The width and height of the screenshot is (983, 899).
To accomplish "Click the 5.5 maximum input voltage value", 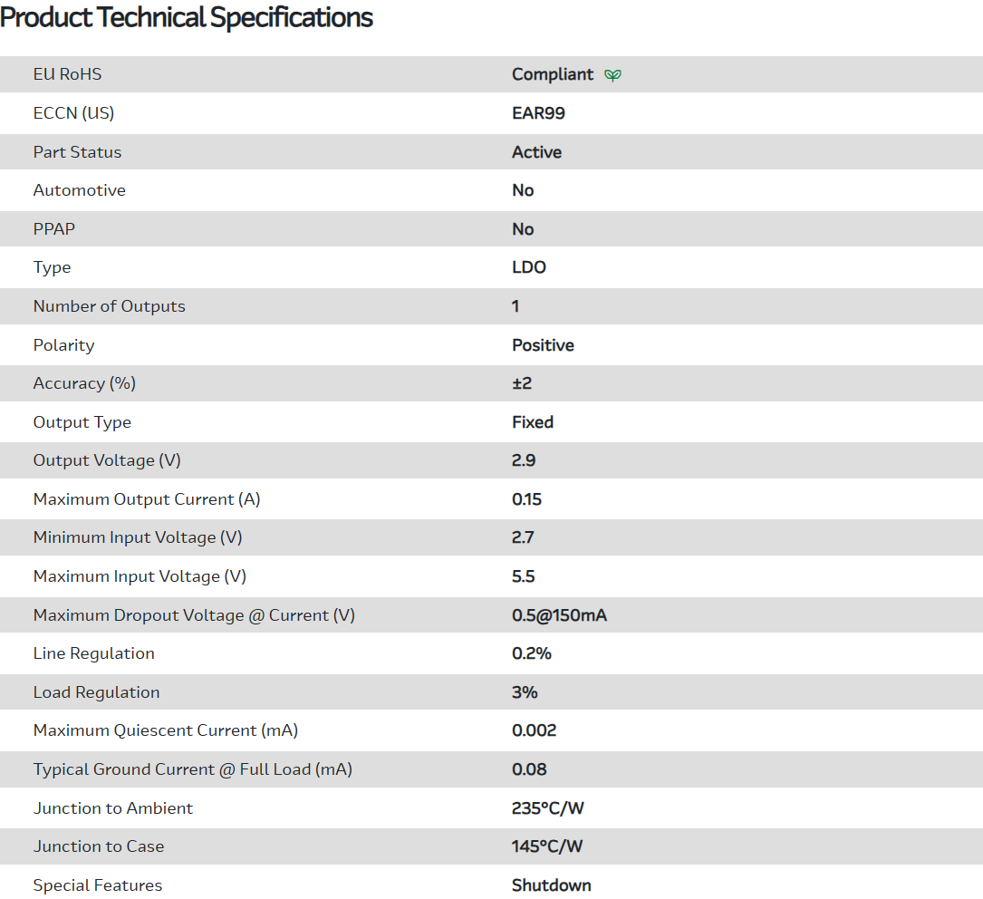I will click(x=524, y=576).
